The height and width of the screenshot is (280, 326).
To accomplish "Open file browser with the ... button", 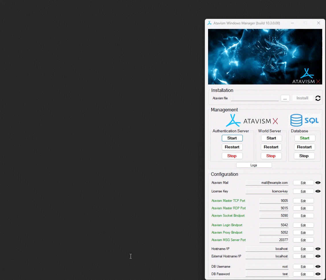I will (x=285, y=98).
